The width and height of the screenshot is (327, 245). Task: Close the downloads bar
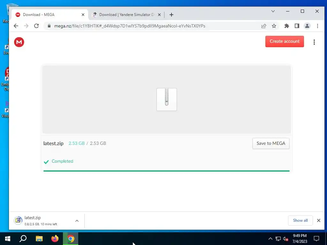(318, 220)
